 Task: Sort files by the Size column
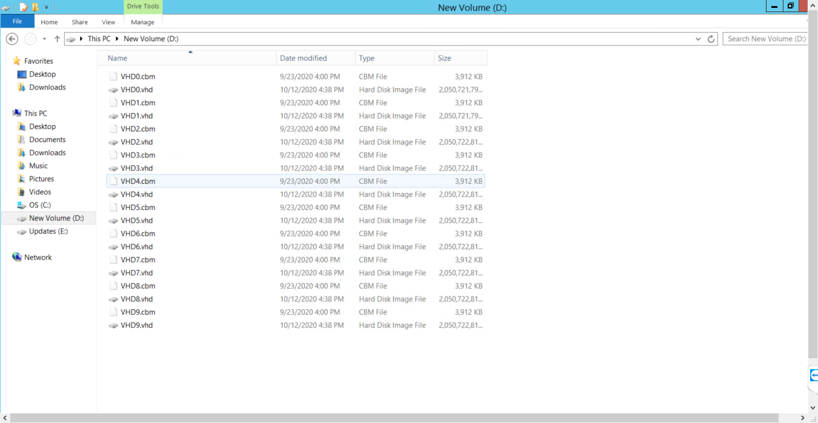[445, 58]
